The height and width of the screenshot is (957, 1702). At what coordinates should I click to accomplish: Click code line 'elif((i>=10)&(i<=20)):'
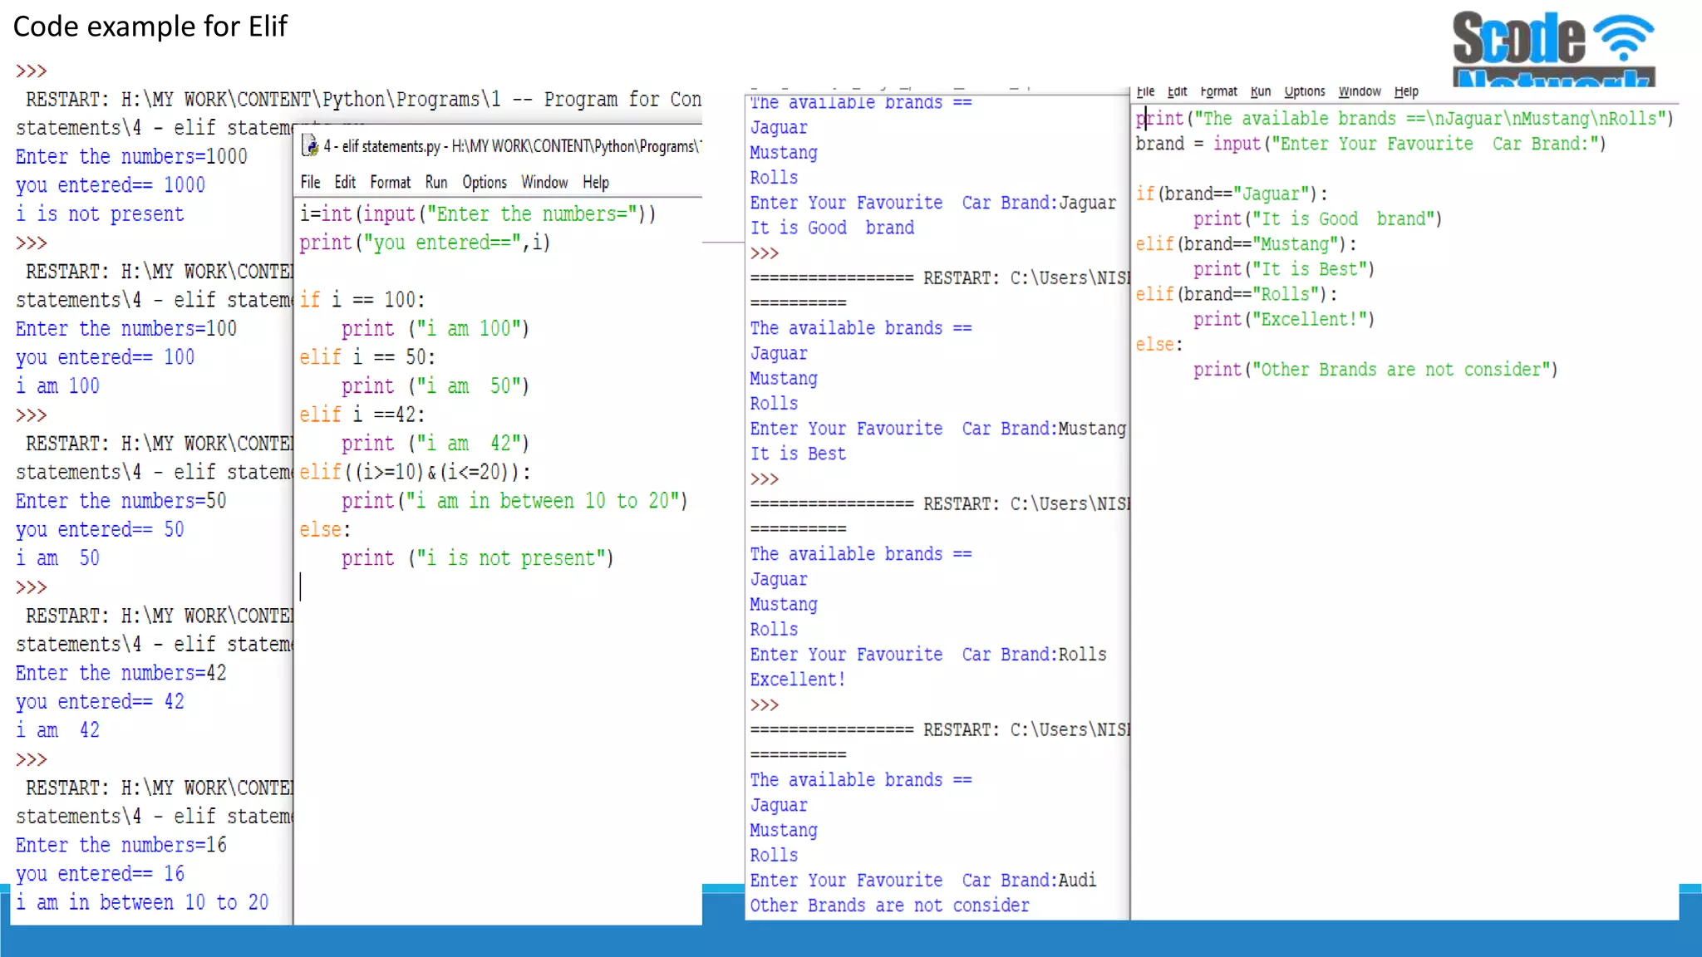tap(415, 472)
